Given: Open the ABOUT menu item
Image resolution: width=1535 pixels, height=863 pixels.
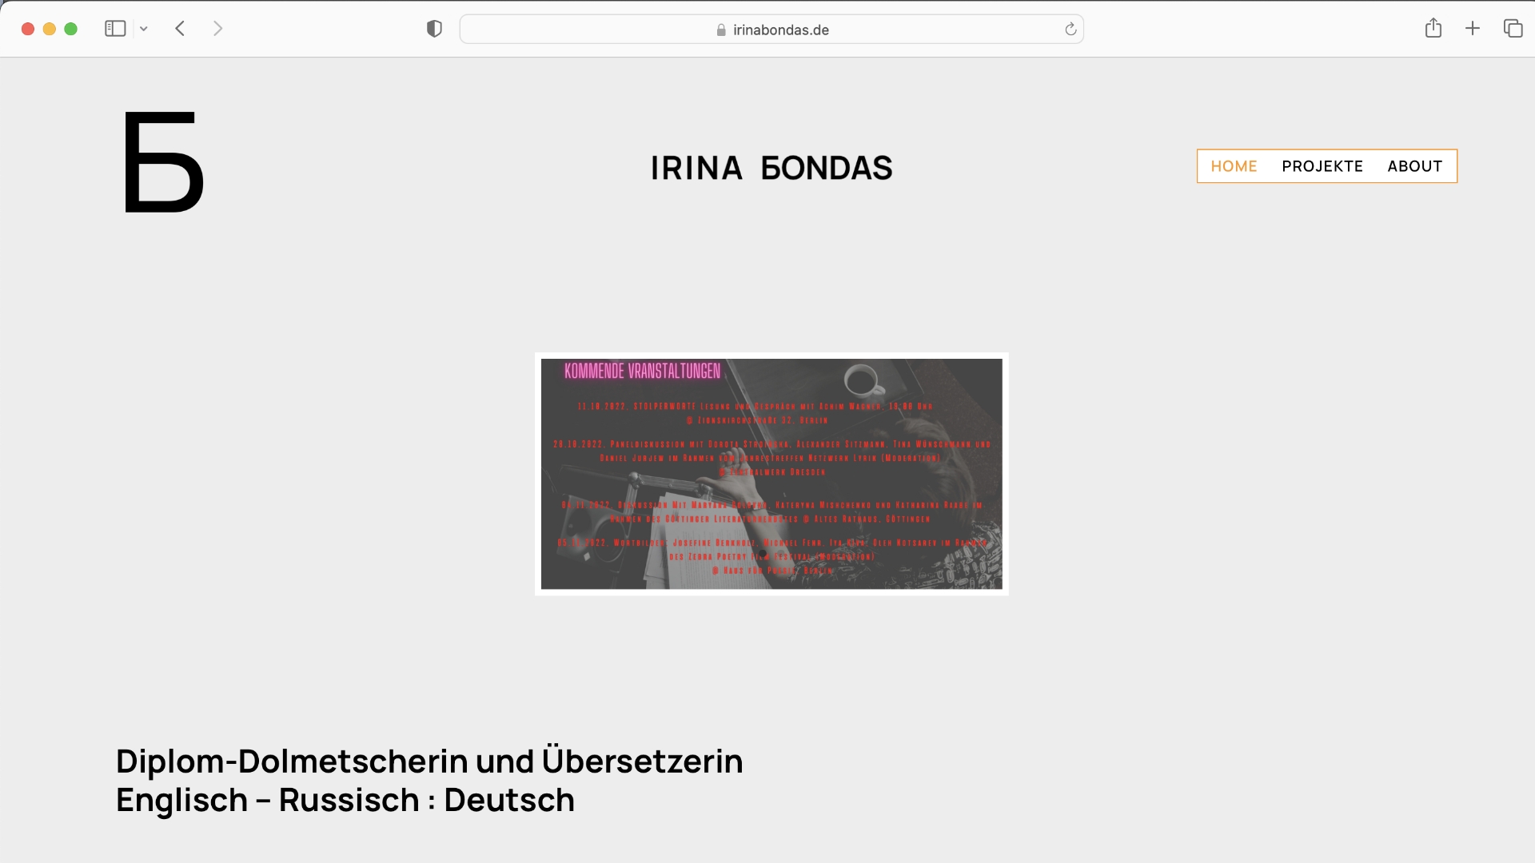Looking at the screenshot, I should tap(1414, 166).
